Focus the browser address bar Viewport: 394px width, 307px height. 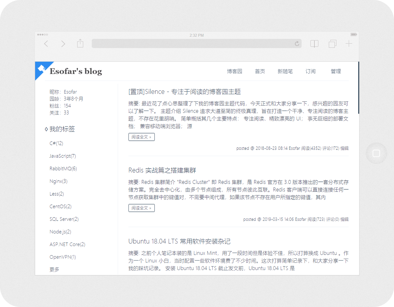(197, 44)
